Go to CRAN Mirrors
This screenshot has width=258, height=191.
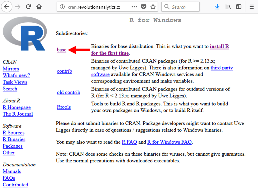[11, 69]
